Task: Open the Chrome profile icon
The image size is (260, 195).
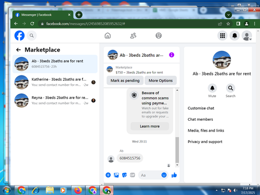Action: (246, 23)
